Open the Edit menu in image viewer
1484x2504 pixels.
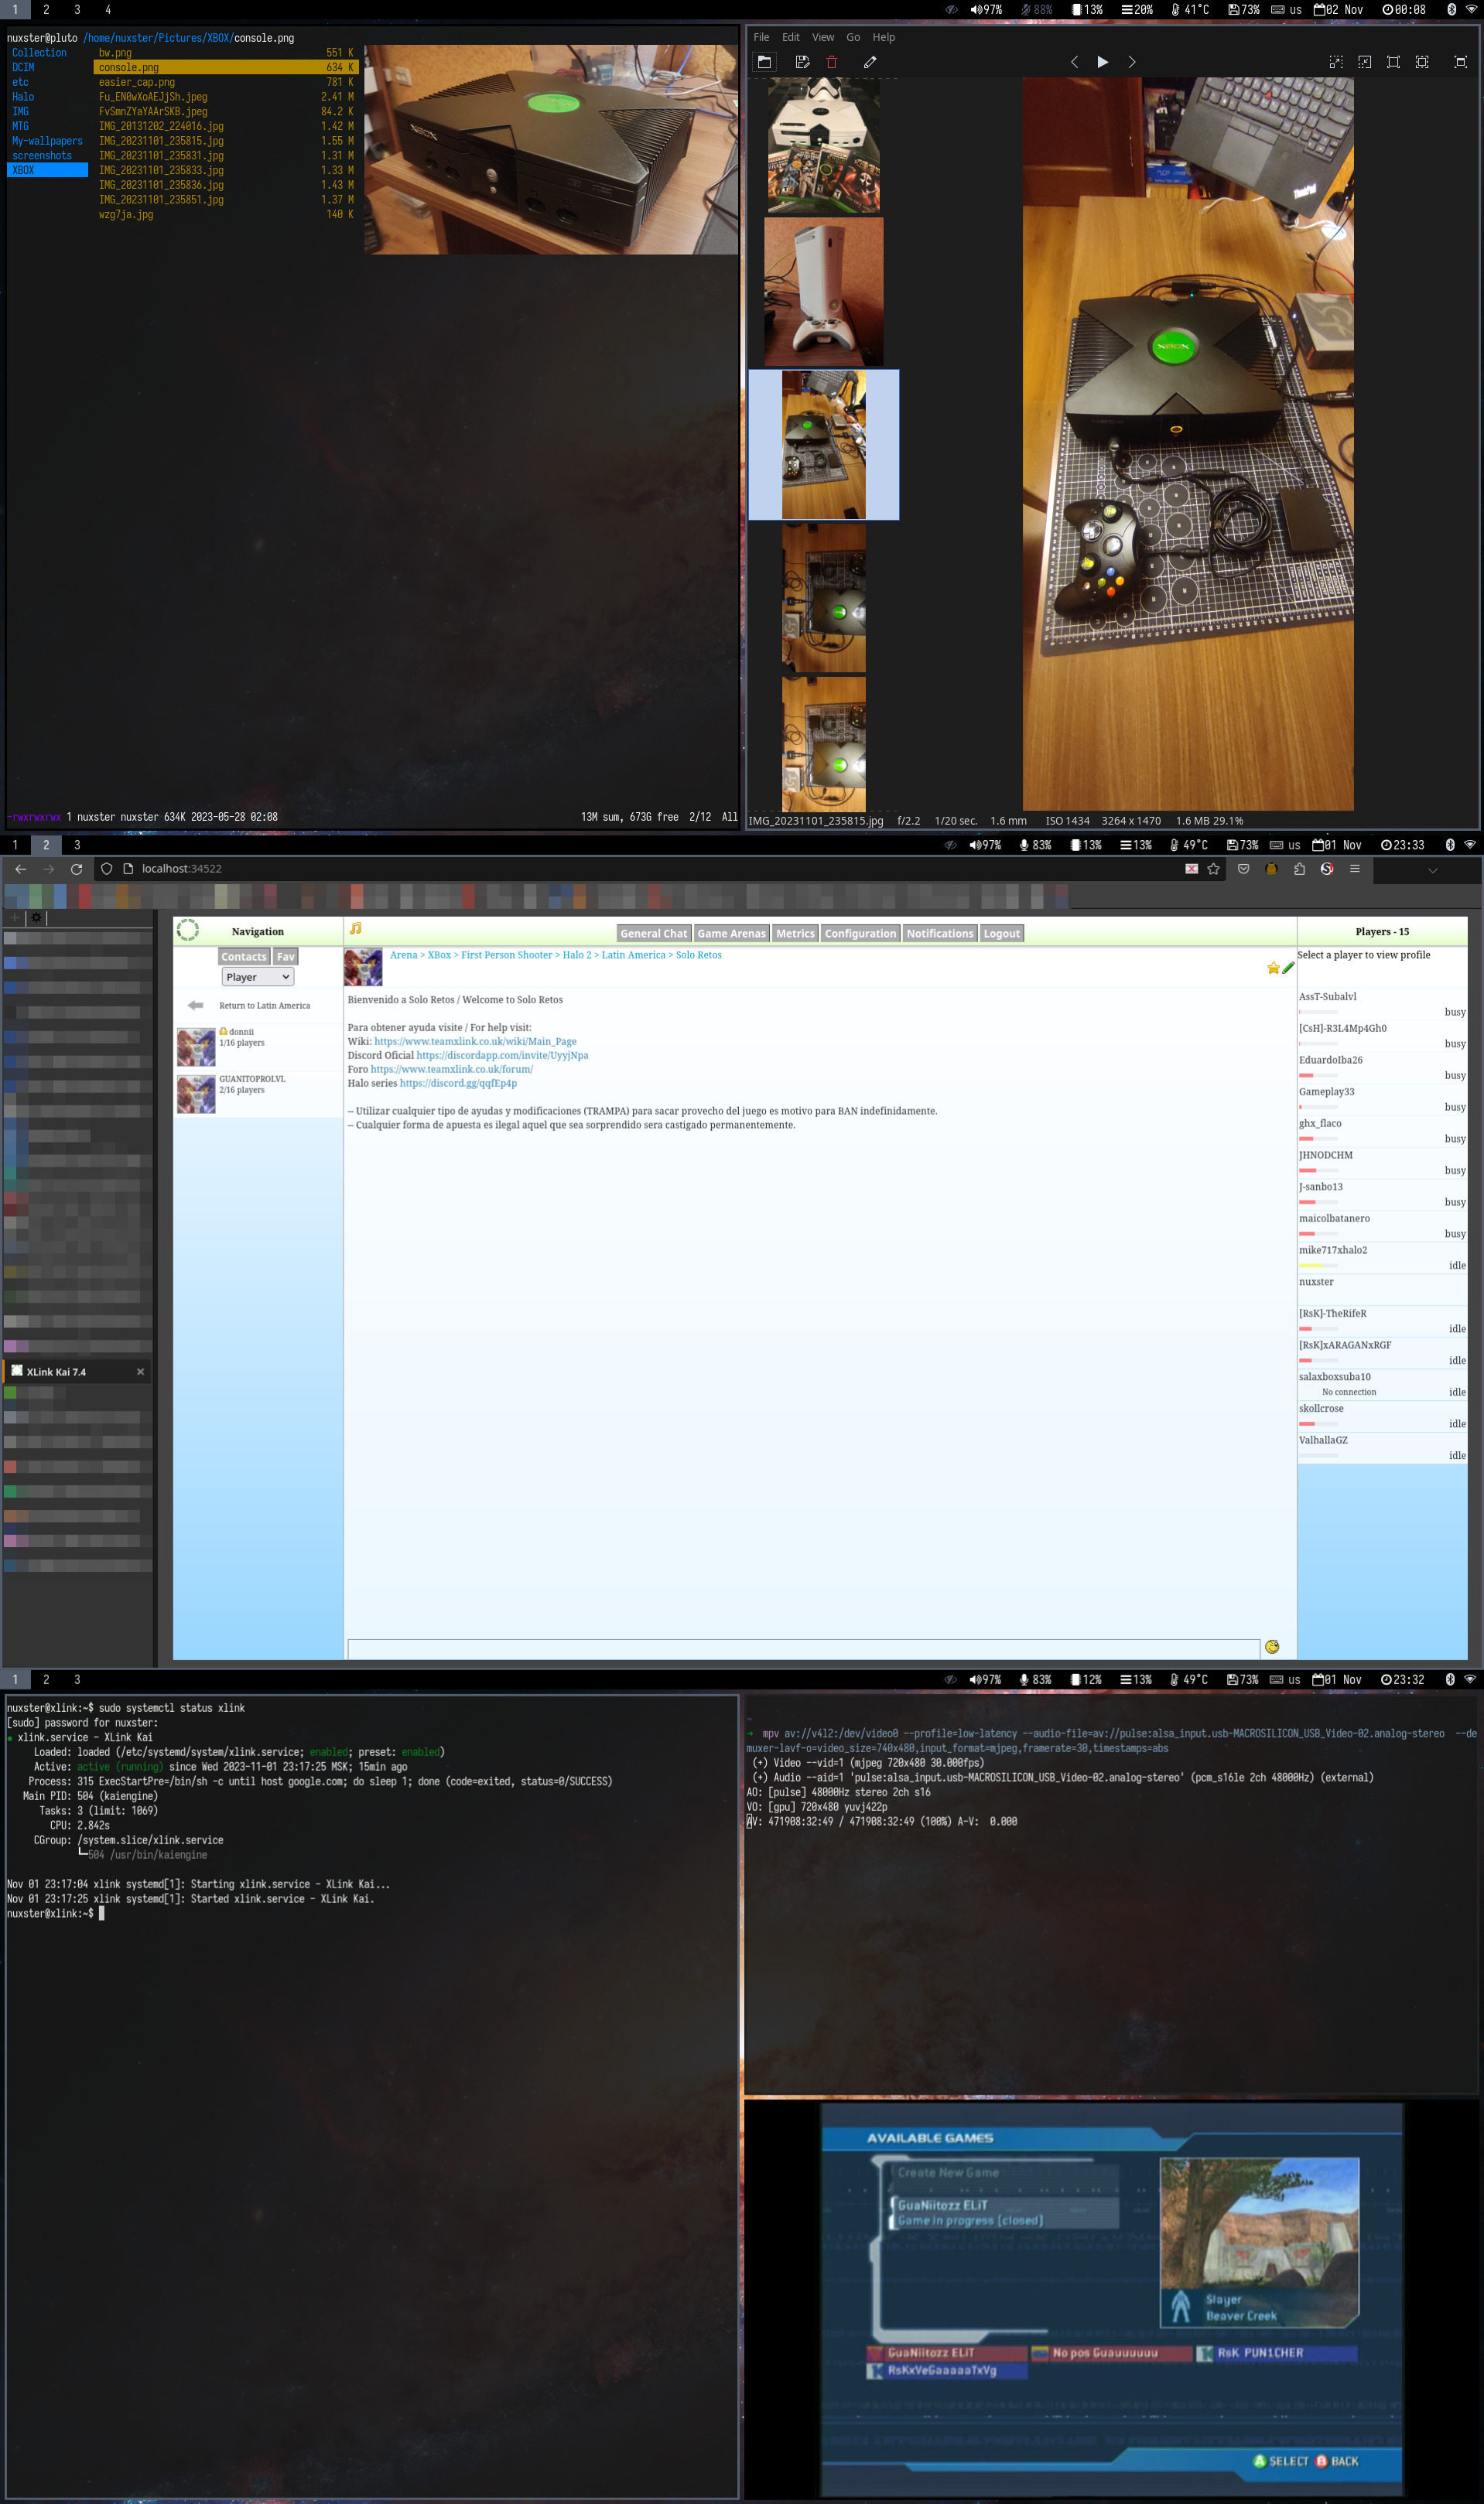pos(791,37)
